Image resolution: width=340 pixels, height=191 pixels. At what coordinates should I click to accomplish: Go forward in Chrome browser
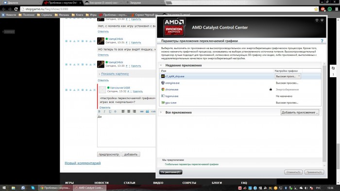[10, 9]
